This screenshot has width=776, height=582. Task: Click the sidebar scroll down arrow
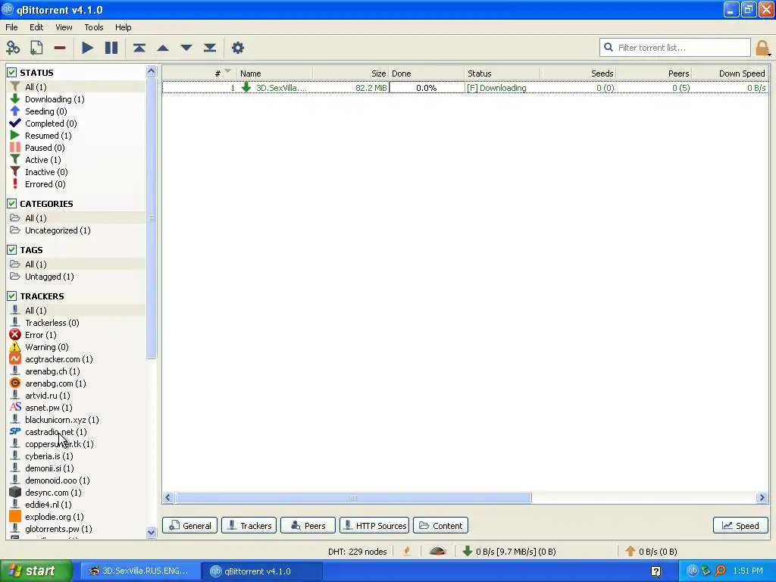click(x=152, y=532)
